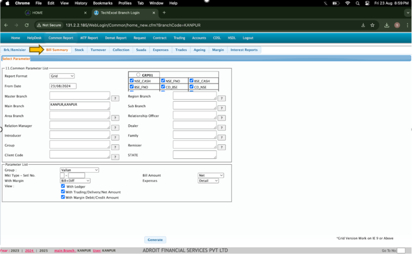The width and height of the screenshot is (413, 254).
Task: Select the GRP01 radio button
Action: [138, 75]
